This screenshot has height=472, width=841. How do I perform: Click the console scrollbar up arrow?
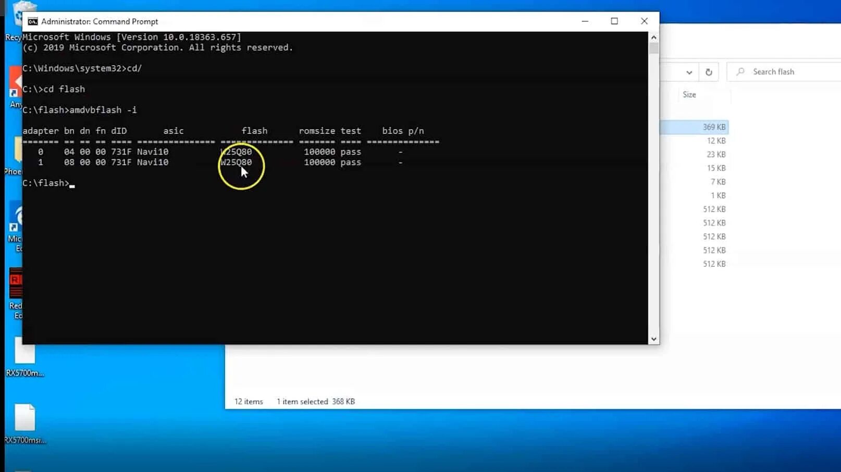653,37
